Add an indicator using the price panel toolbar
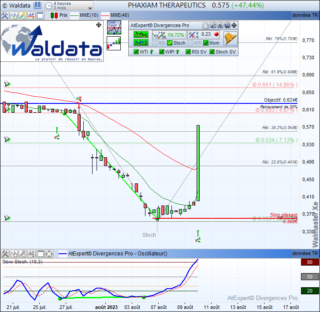Viewport: 320px width, 312px height. click(x=14, y=15)
